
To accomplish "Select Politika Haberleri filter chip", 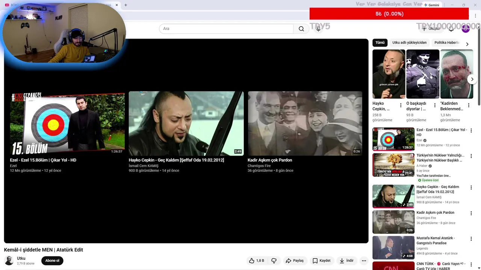I will click(447, 42).
